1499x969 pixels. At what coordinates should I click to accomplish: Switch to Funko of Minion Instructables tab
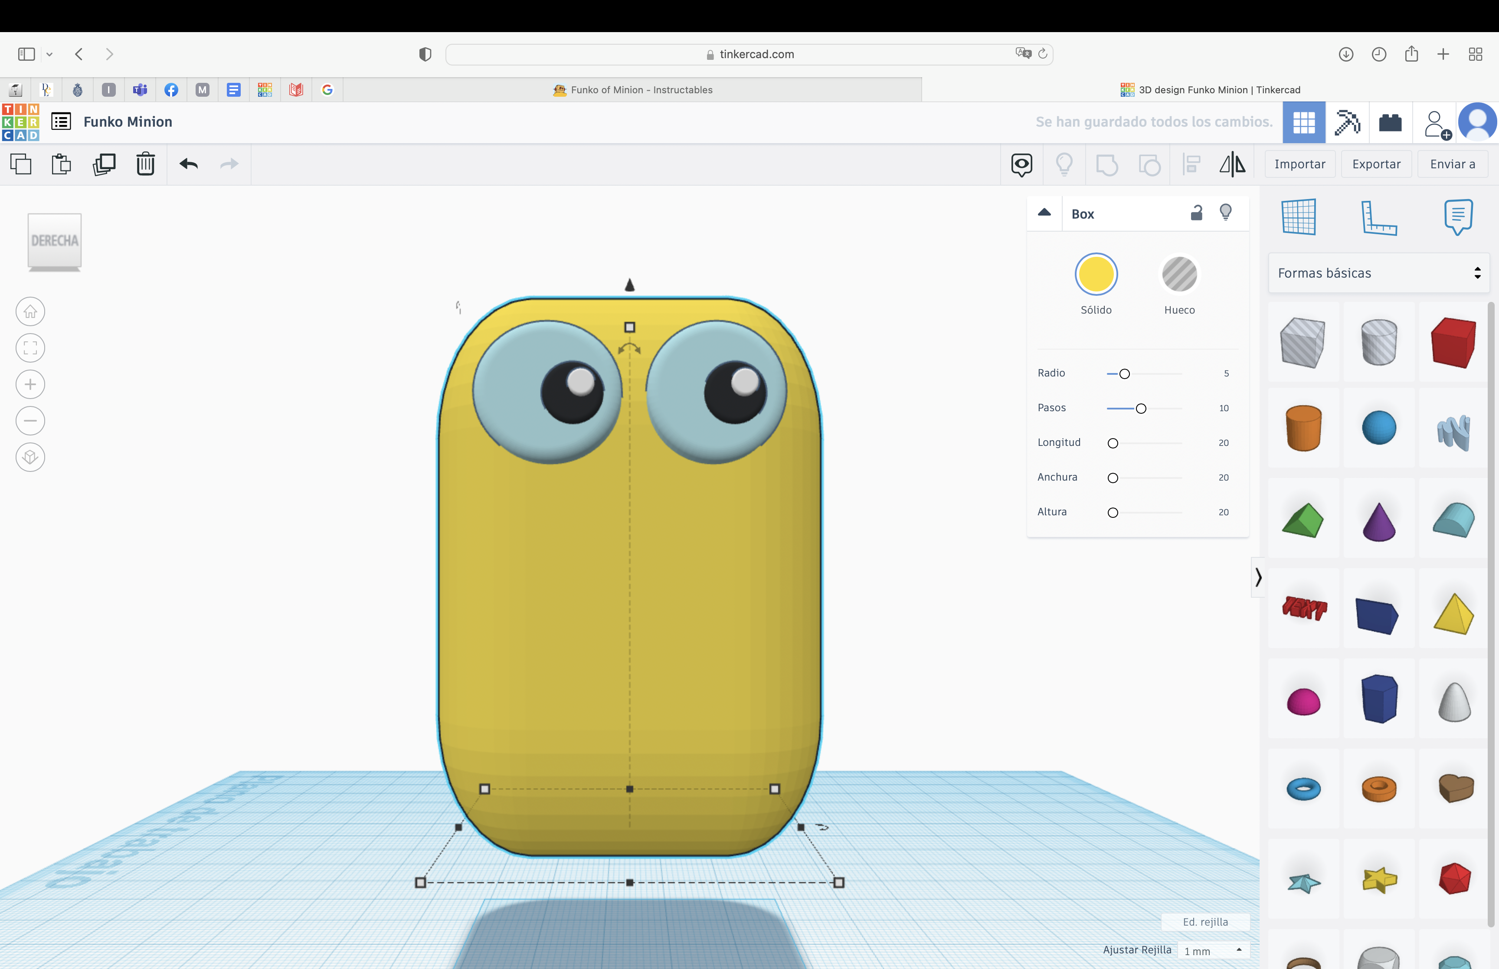point(632,90)
